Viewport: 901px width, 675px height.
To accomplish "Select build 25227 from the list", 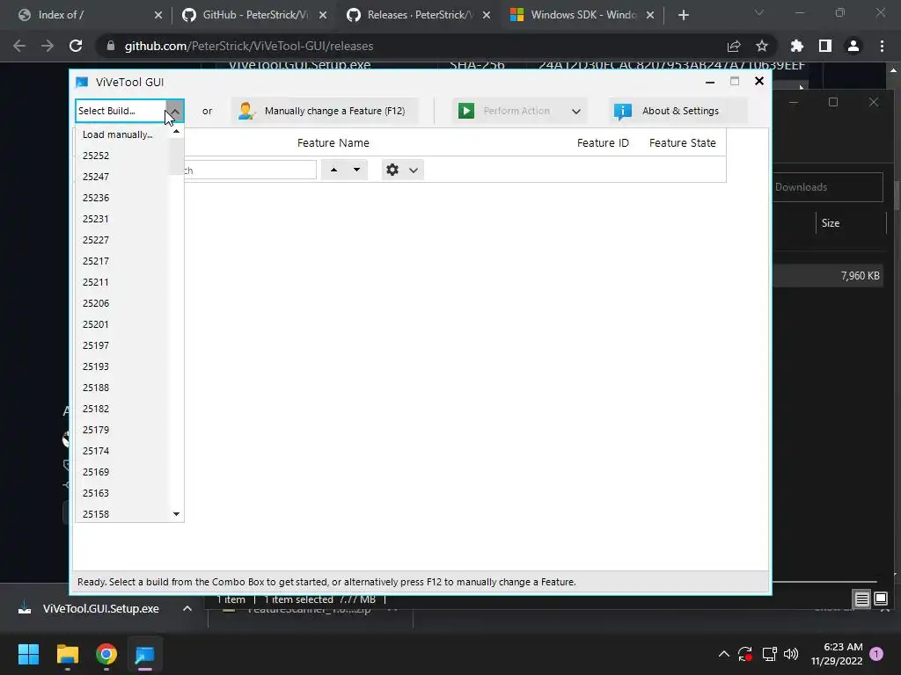I will click(x=121, y=240).
